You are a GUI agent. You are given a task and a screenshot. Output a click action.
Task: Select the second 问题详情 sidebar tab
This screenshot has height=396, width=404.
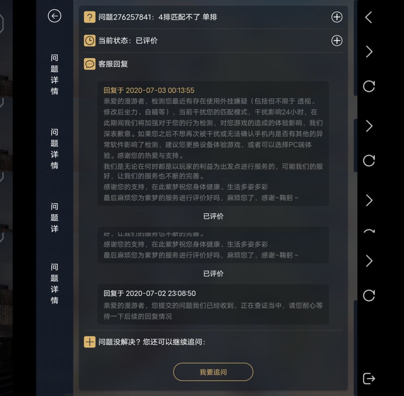tap(54, 149)
